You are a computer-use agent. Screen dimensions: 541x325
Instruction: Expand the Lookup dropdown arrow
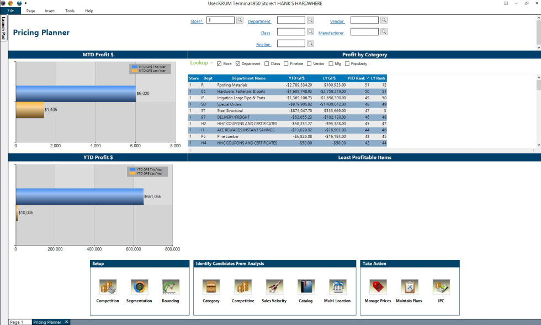[x=211, y=63]
